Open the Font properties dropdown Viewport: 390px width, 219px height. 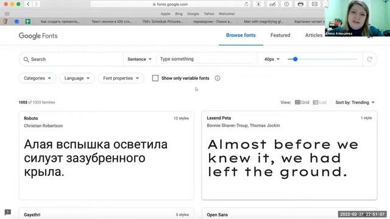pos(121,78)
